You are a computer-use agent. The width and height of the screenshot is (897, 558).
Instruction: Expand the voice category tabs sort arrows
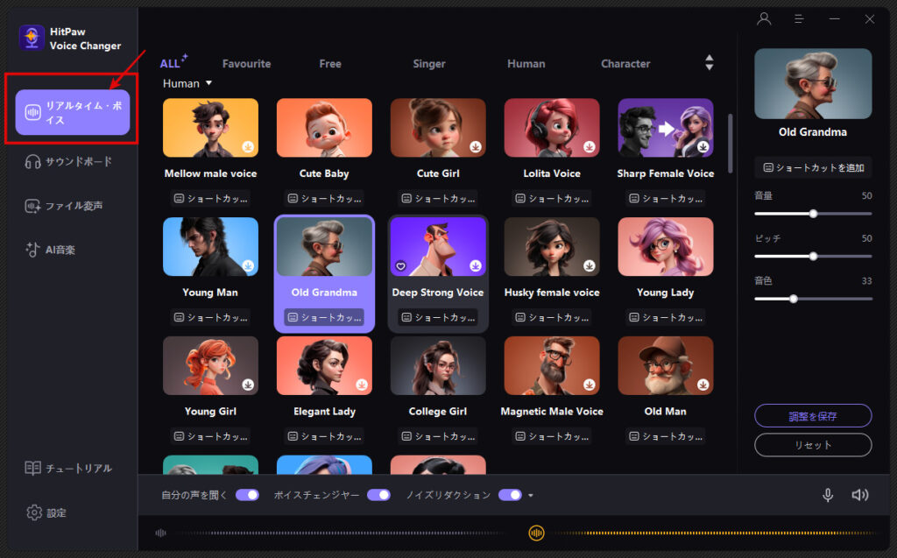point(709,63)
